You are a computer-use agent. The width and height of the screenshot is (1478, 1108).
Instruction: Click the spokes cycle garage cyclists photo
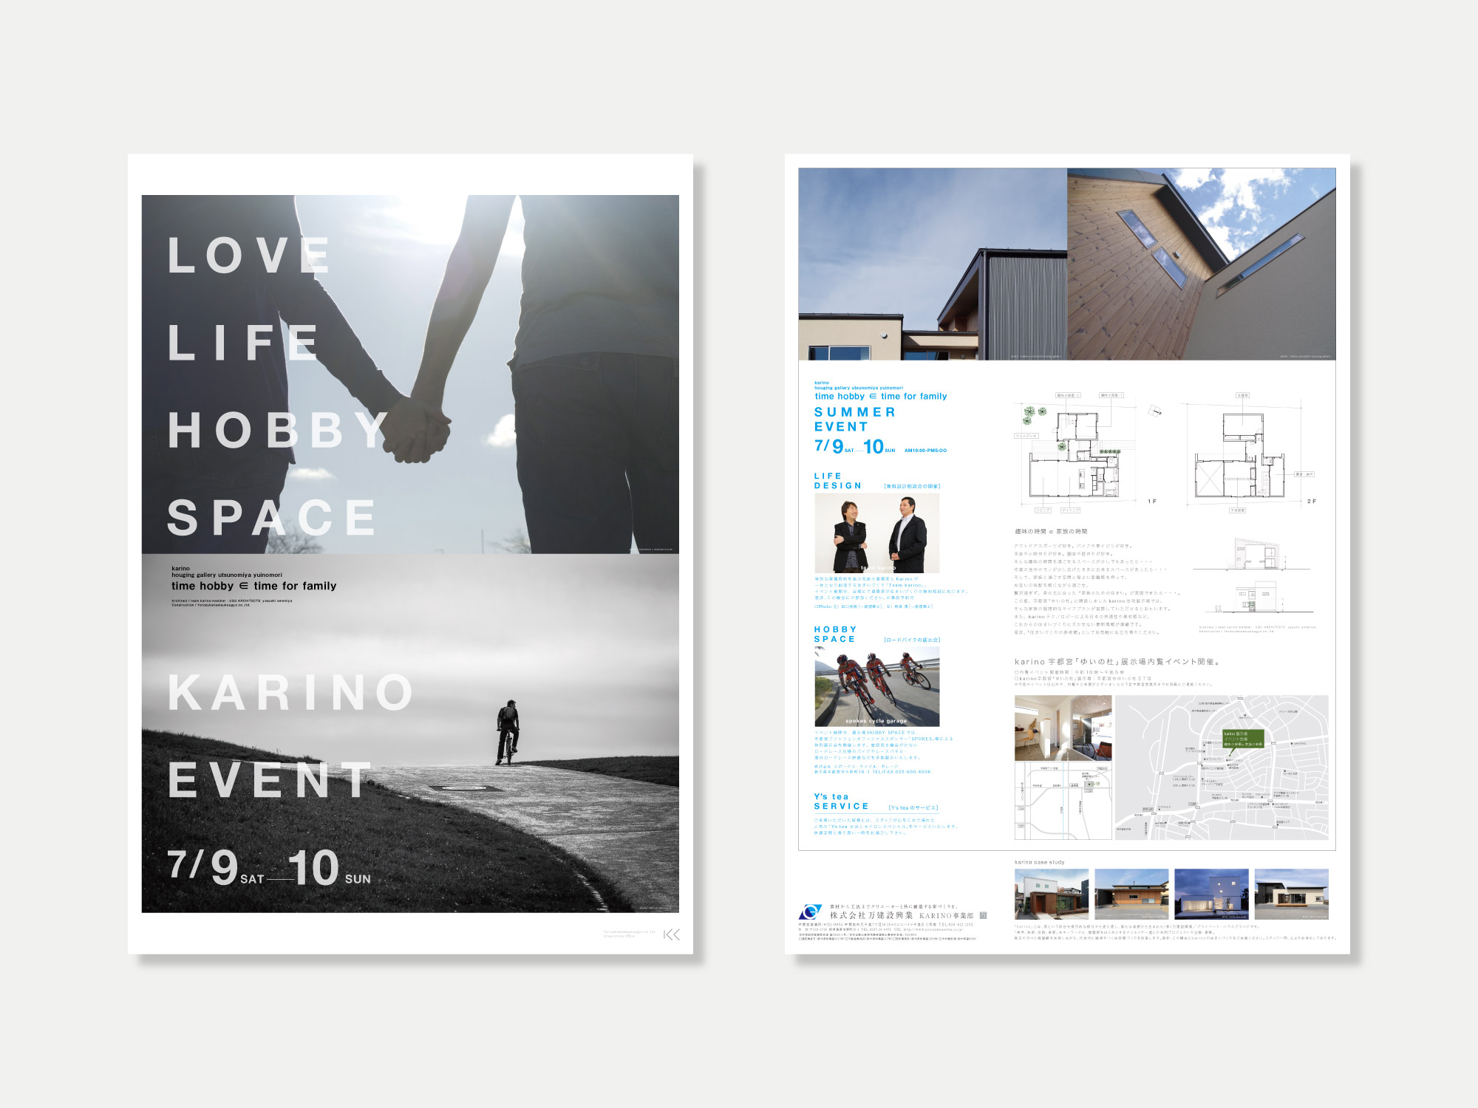click(x=876, y=687)
